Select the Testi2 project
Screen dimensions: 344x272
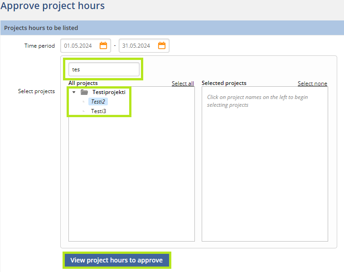click(x=98, y=102)
